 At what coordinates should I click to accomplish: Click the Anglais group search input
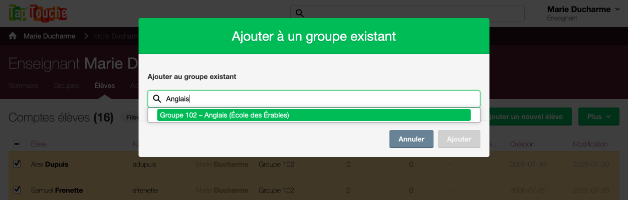tap(314, 99)
